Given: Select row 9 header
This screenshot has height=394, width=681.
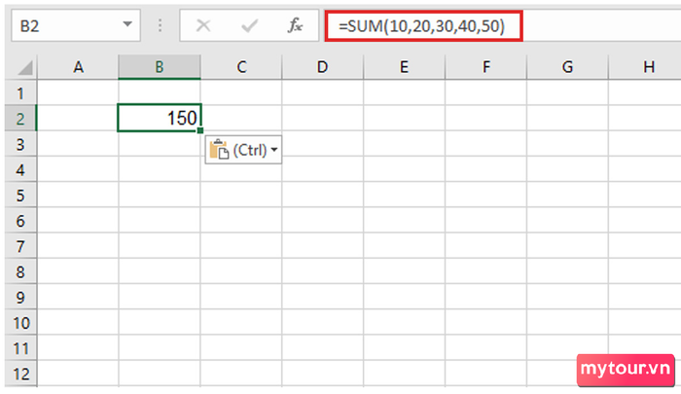Looking at the screenshot, I should pyautogui.click(x=20, y=298).
